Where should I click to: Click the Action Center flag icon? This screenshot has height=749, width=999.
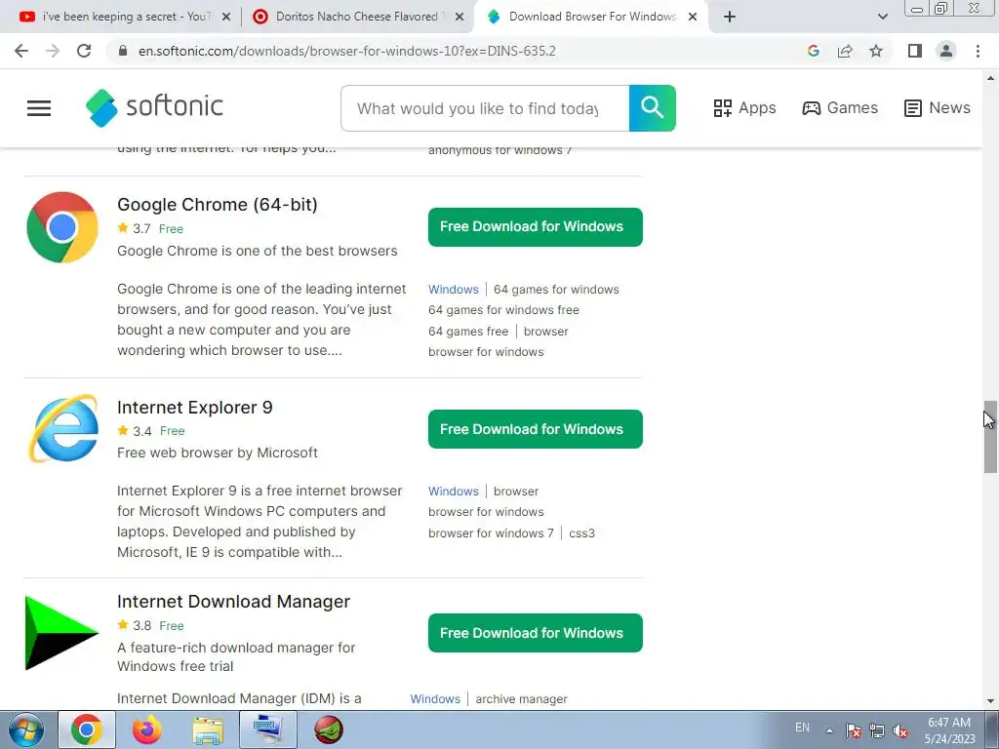(x=853, y=730)
